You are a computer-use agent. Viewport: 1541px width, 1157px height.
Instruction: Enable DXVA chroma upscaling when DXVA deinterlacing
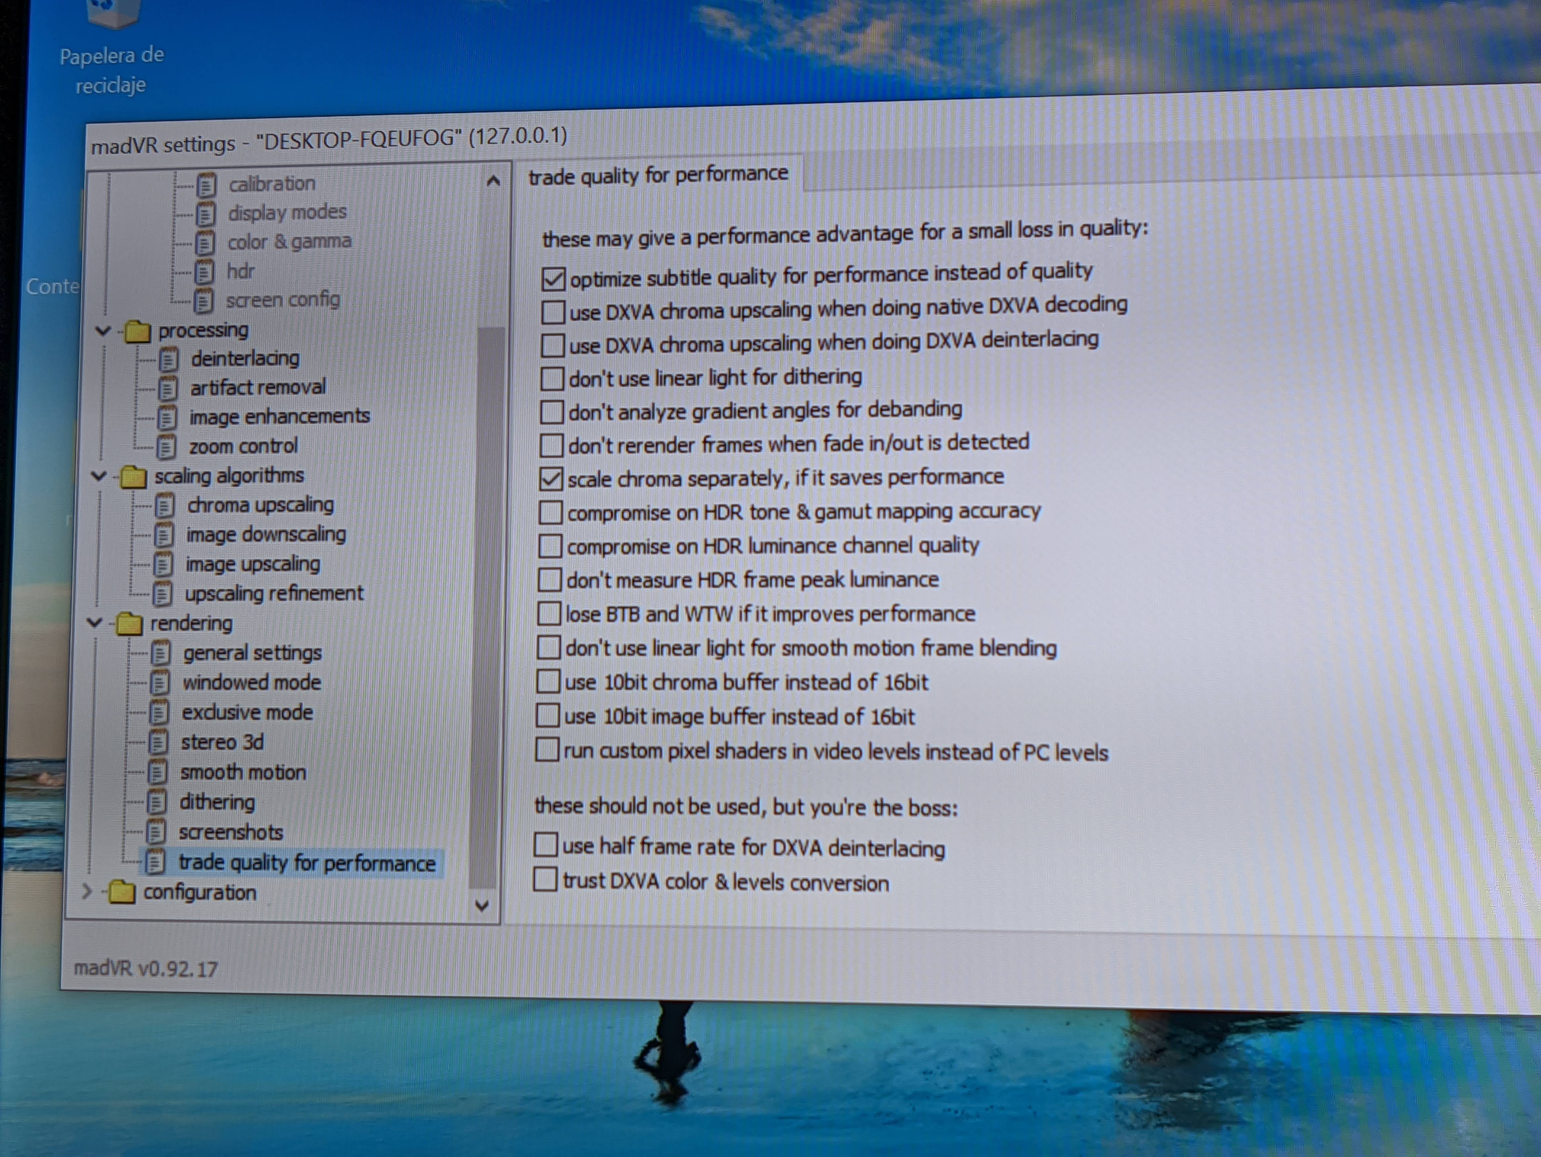552,346
